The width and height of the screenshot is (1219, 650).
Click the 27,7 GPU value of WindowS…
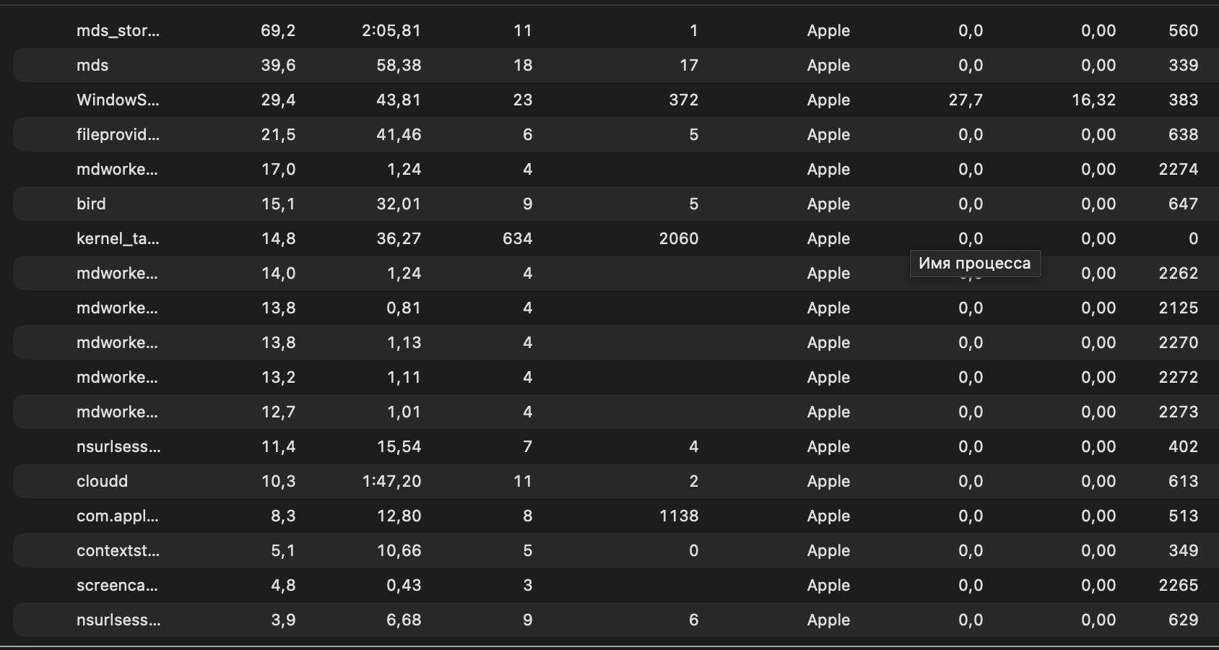(x=966, y=100)
